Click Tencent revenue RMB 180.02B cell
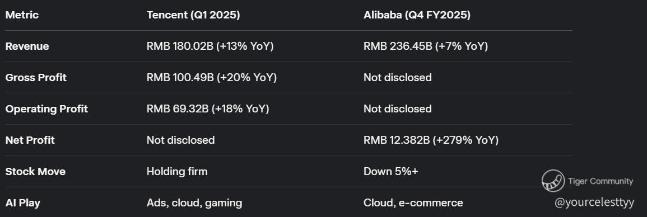Viewport: 647px width, 217px height. tap(210, 46)
